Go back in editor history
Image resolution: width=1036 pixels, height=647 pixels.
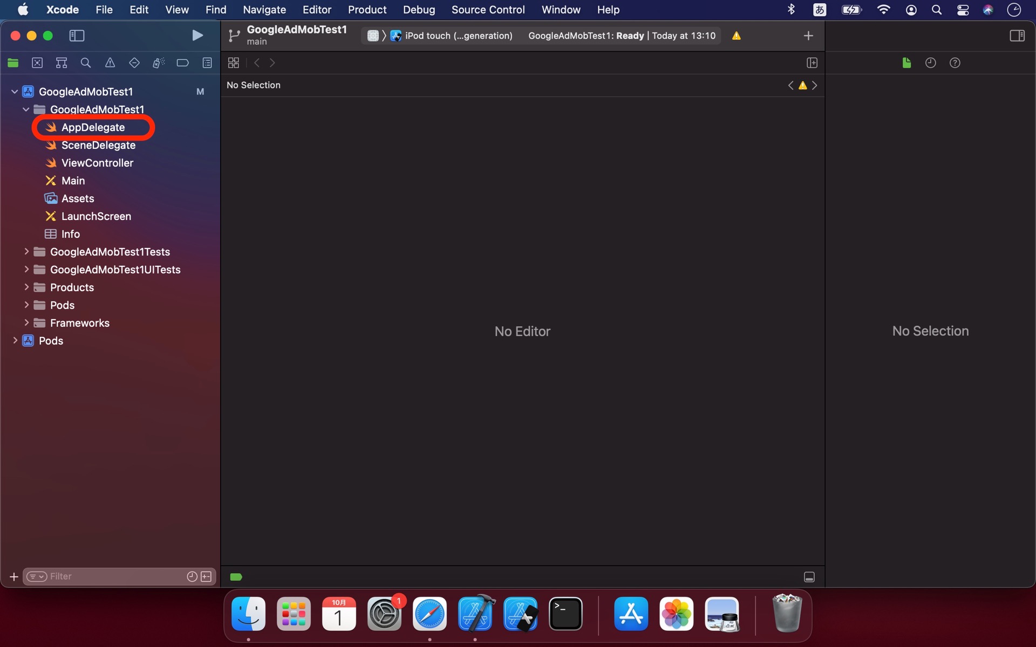tap(257, 63)
